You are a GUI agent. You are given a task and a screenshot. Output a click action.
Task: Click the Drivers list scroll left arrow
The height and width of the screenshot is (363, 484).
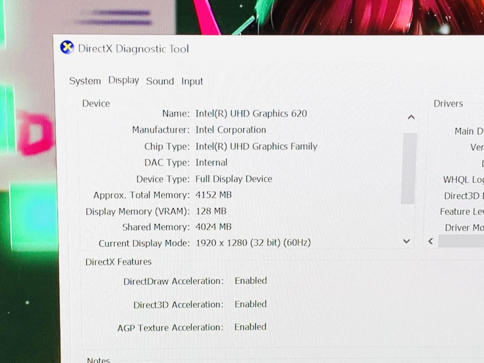pyautogui.click(x=431, y=241)
